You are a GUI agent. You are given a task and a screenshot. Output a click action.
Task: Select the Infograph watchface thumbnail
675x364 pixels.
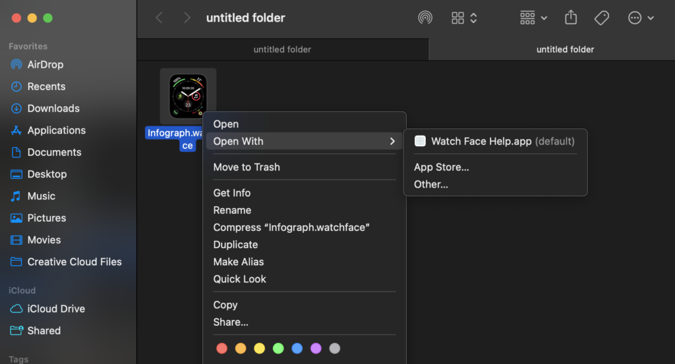(x=188, y=96)
